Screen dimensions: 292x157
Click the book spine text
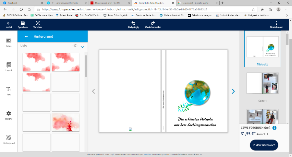click(163, 100)
